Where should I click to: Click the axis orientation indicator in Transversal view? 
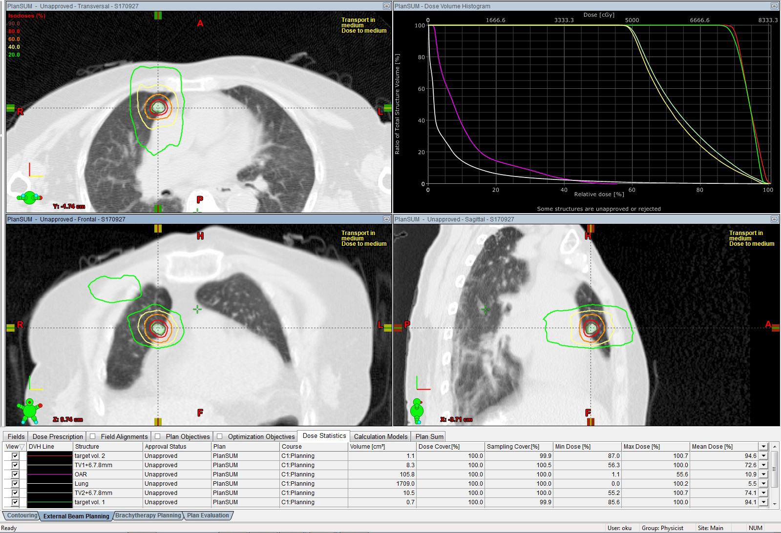36,170
